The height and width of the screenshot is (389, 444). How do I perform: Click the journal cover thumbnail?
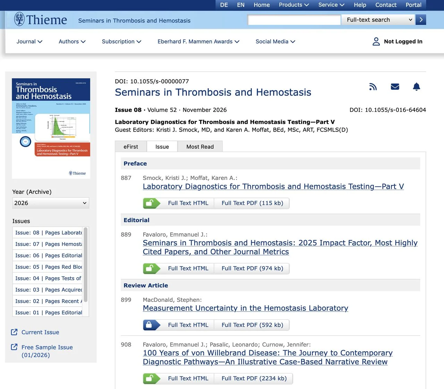coord(51,128)
